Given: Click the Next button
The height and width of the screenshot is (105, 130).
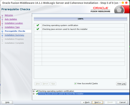Looking at the screenshot, I should [x=97, y=102].
